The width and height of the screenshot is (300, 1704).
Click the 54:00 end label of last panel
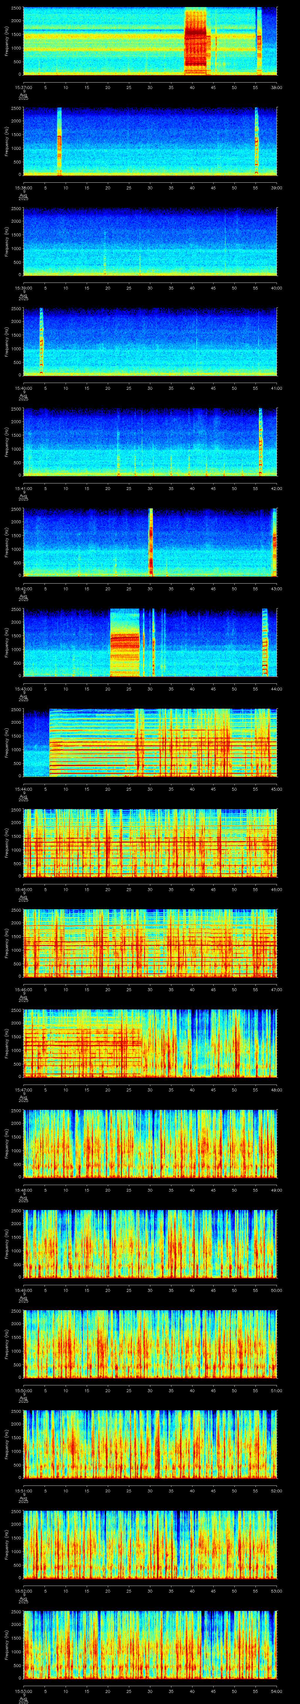coord(277,1691)
